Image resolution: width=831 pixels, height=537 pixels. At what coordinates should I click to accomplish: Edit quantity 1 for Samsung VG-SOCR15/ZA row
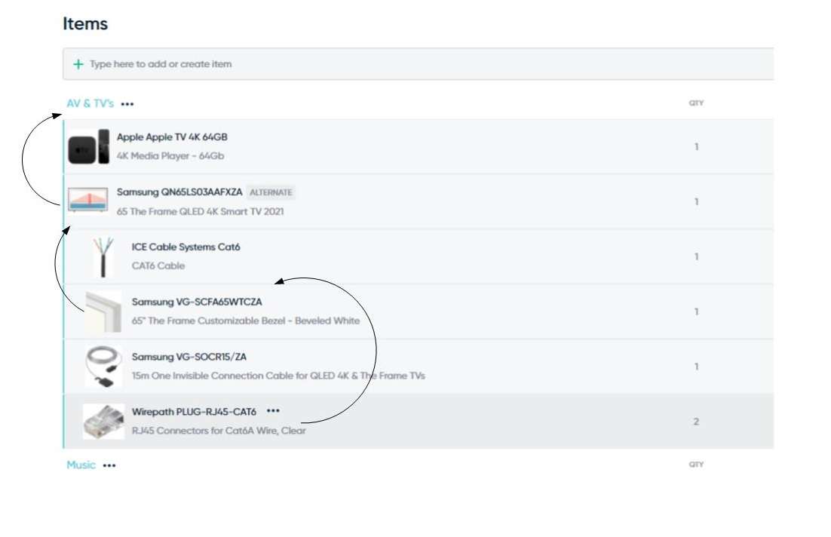point(696,367)
